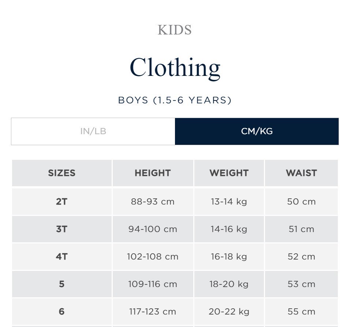Select the CM/KG units tab
The image size is (358, 327).
click(257, 131)
